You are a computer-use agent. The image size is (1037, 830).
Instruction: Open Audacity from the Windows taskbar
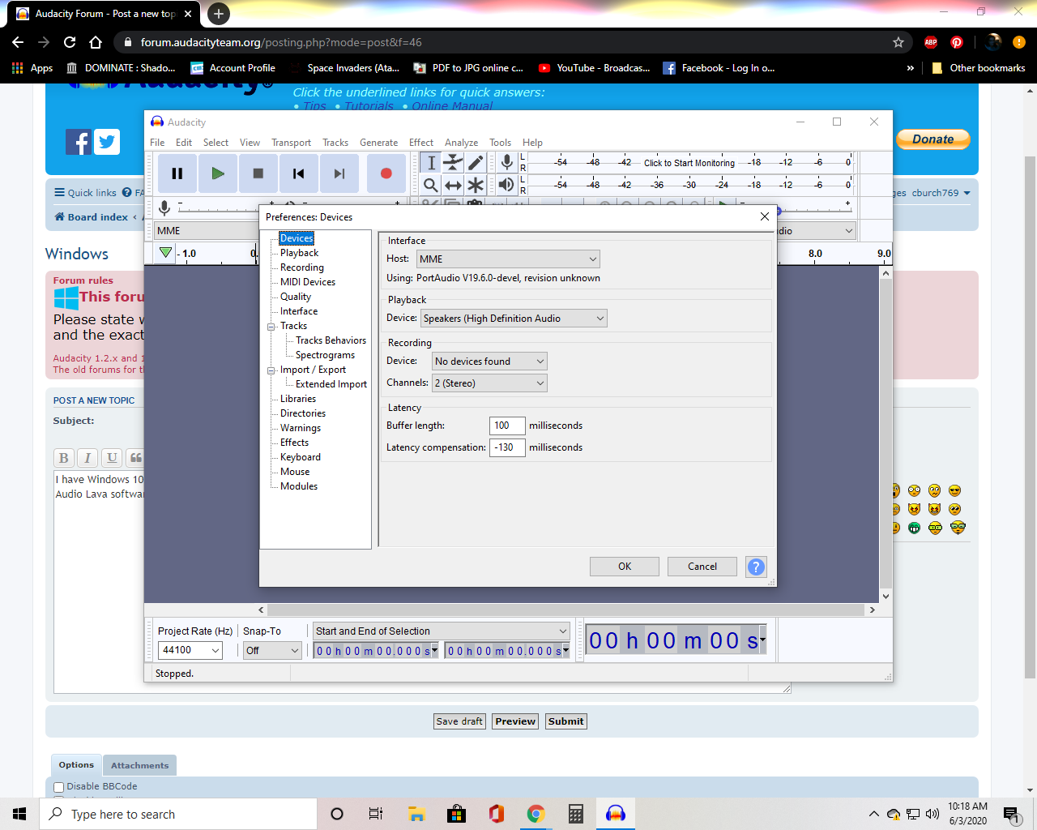point(616,814)
